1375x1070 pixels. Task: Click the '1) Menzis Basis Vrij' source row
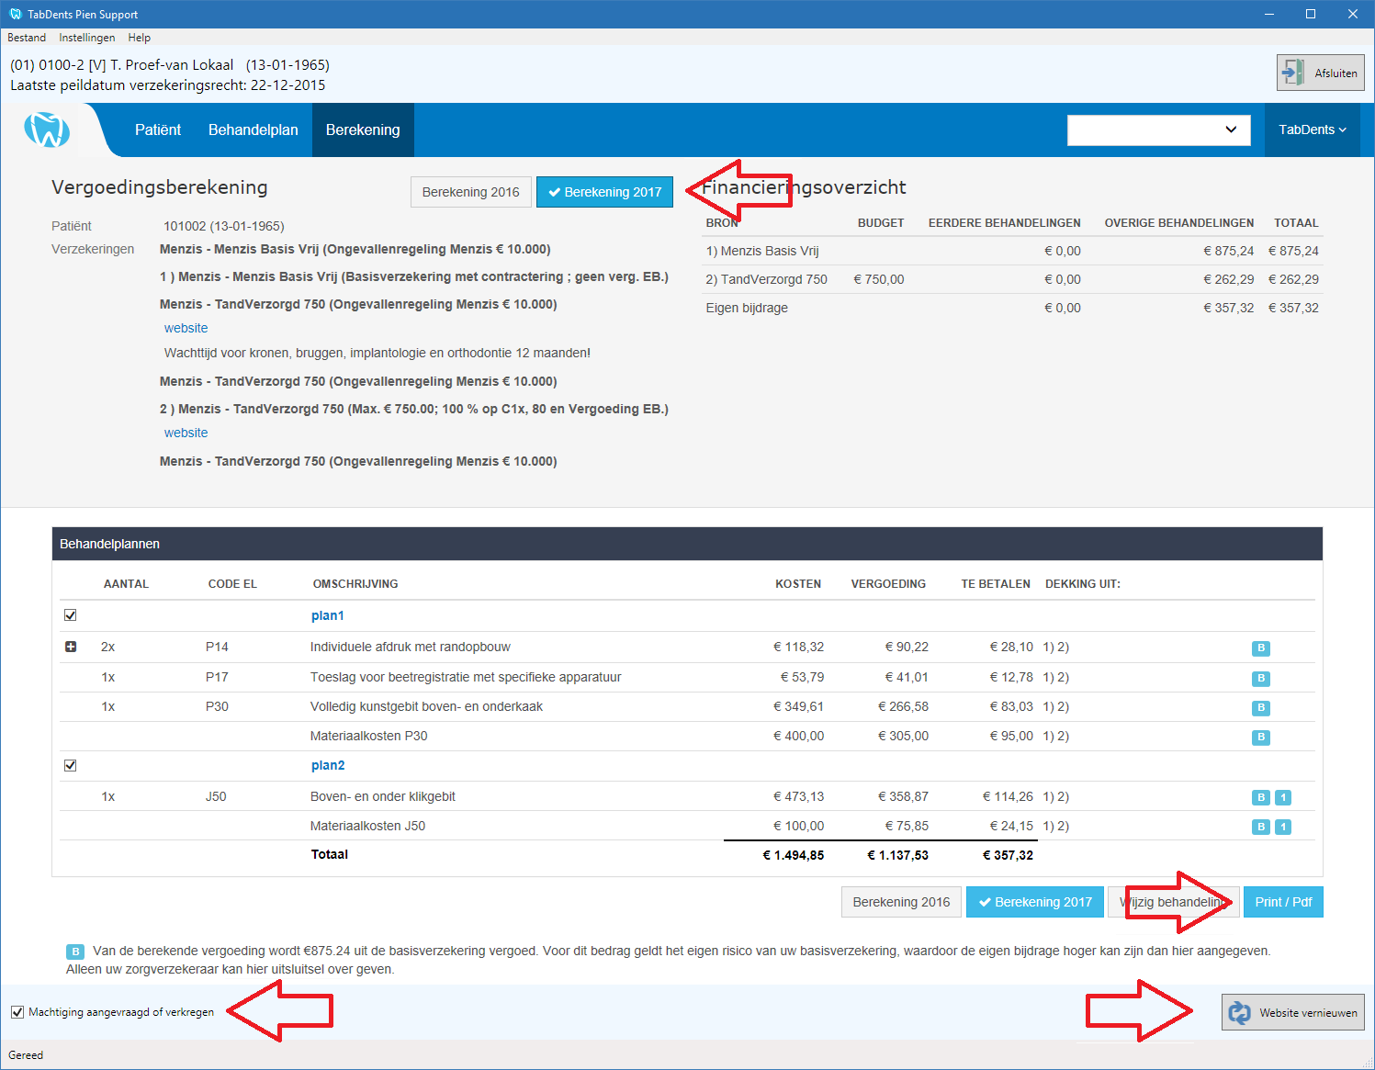point(1011,251)
